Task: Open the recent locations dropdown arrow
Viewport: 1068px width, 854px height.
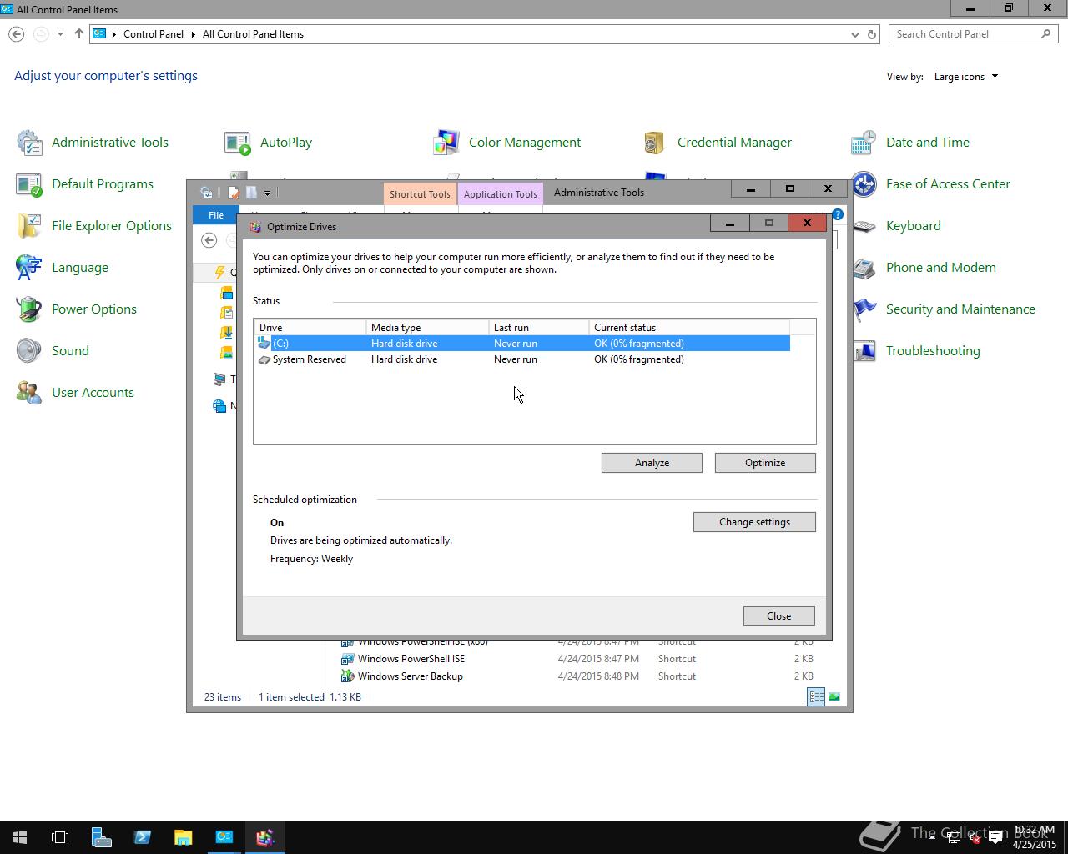Action: point(60,34)
